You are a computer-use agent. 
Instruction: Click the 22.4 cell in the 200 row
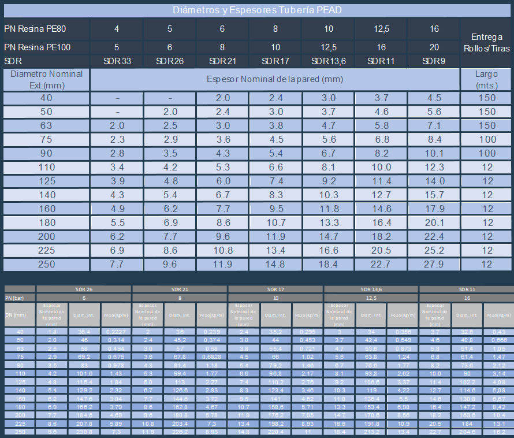pyautogui.click(x=433, y=236)
